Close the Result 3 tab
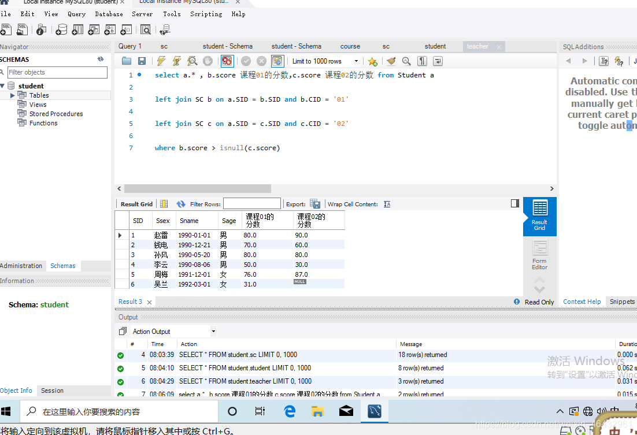 149,302
